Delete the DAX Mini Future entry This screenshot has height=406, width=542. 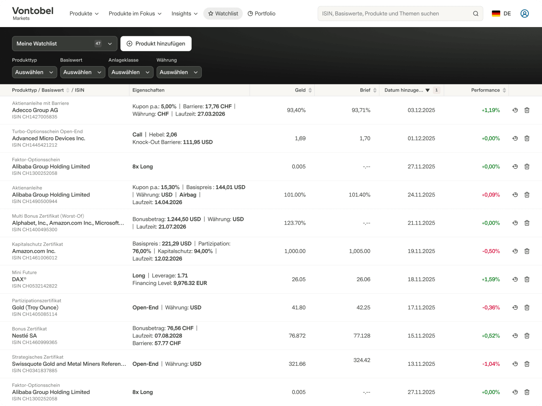click(527, 280)
